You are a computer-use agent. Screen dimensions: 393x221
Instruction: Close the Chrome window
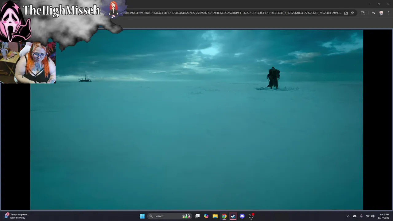click(388, 4)
